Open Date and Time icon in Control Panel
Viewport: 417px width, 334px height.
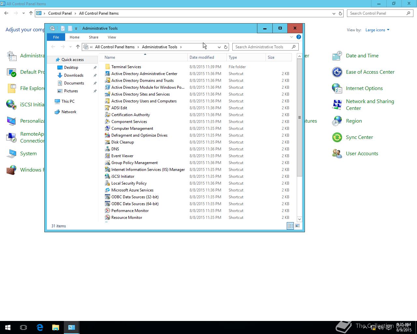click(x=337, y=56)
